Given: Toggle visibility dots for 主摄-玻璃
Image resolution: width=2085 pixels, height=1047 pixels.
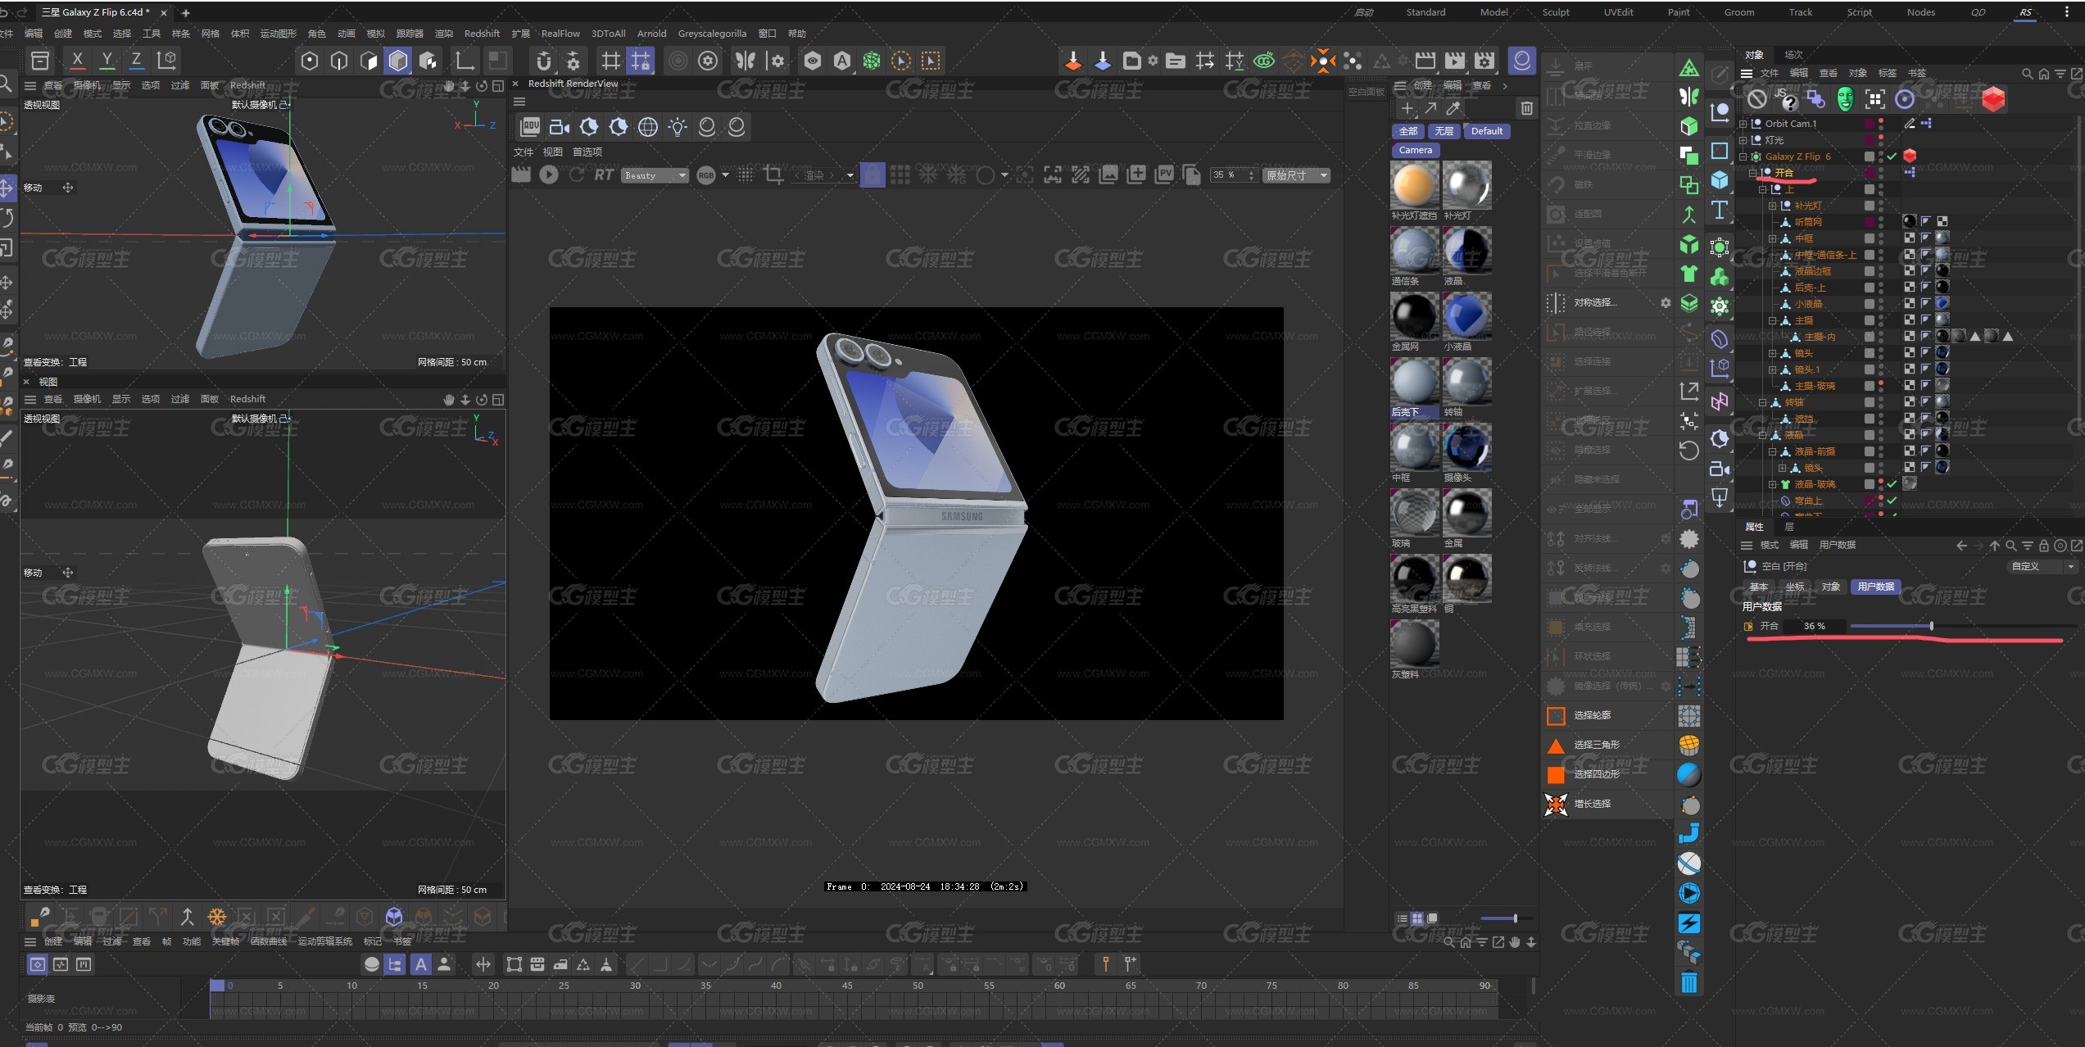Looking at the screenshot, I should [x=1881, y=386].
